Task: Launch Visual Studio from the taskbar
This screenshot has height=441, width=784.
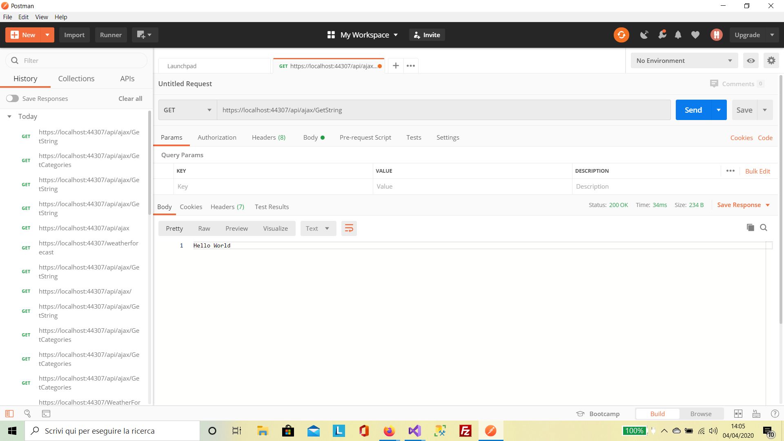Action: pyautogui.click(x=414, y=431)
